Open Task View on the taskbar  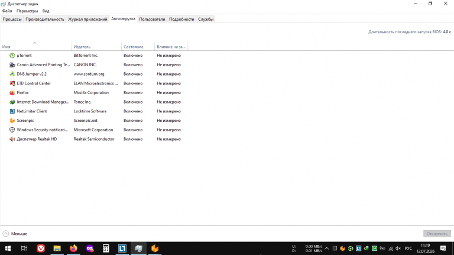[x=24, y=248]
